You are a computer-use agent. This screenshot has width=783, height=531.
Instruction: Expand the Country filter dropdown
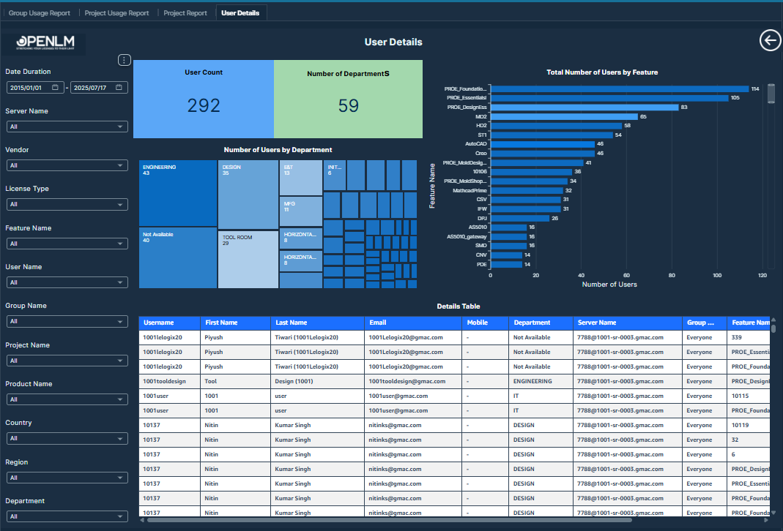click(x=67, y=439)
